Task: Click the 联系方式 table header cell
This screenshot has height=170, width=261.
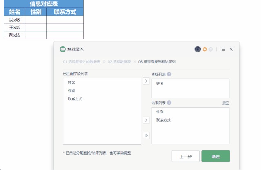Action: (65, 12)
